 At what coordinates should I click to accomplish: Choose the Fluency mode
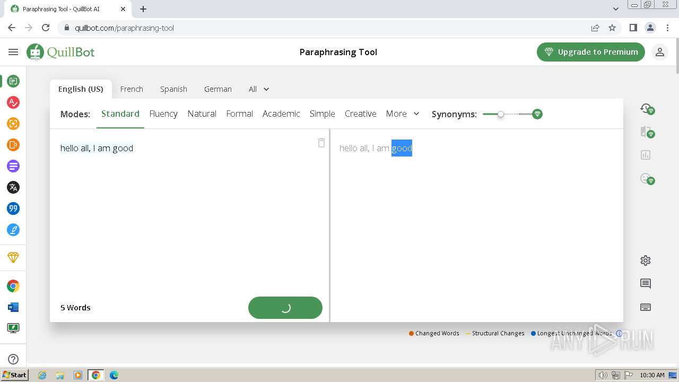[x=163, y=114]
